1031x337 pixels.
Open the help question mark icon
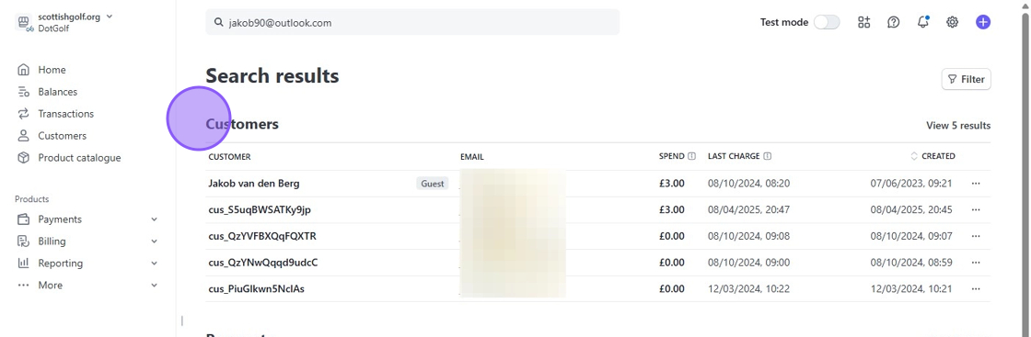[x=893, y=22]
